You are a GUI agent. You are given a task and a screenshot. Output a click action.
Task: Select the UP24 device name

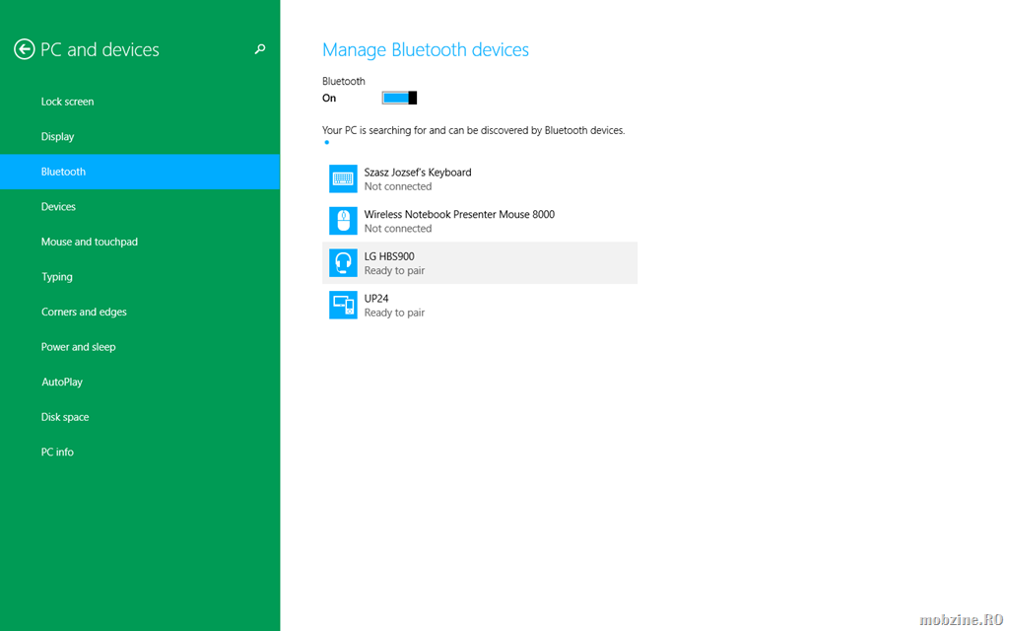[x=376, y=299]
